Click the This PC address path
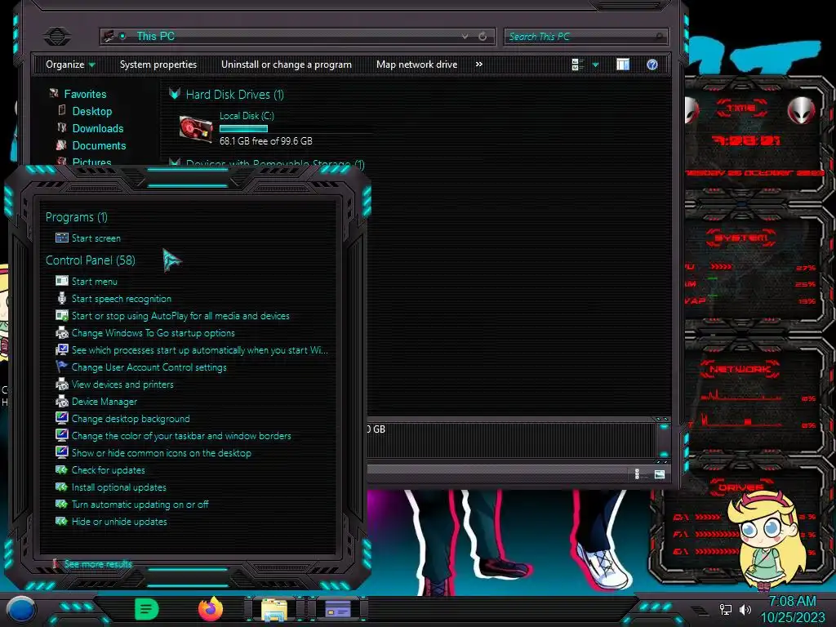 pos(155,36)
